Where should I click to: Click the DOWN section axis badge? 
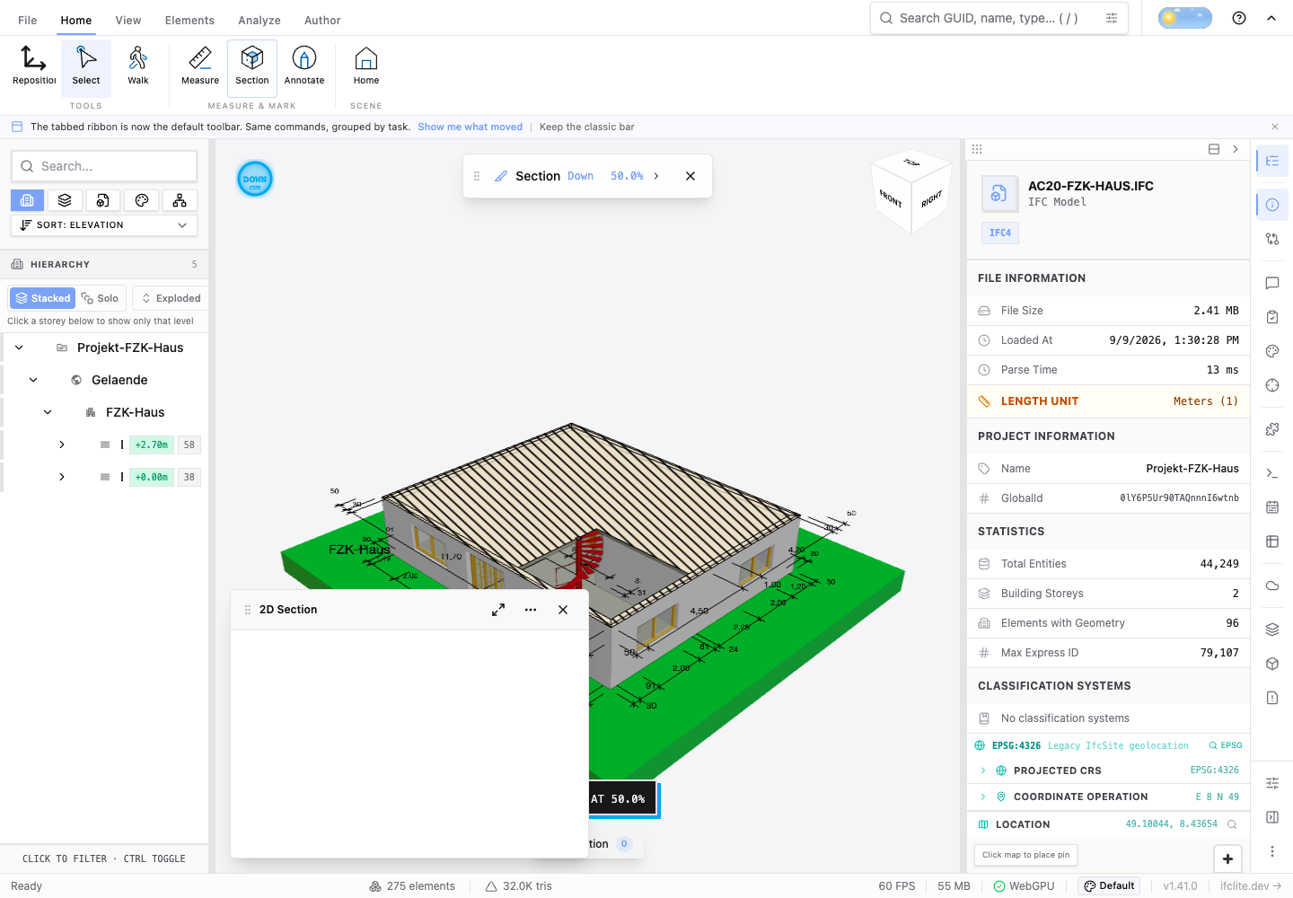(255, 180)
